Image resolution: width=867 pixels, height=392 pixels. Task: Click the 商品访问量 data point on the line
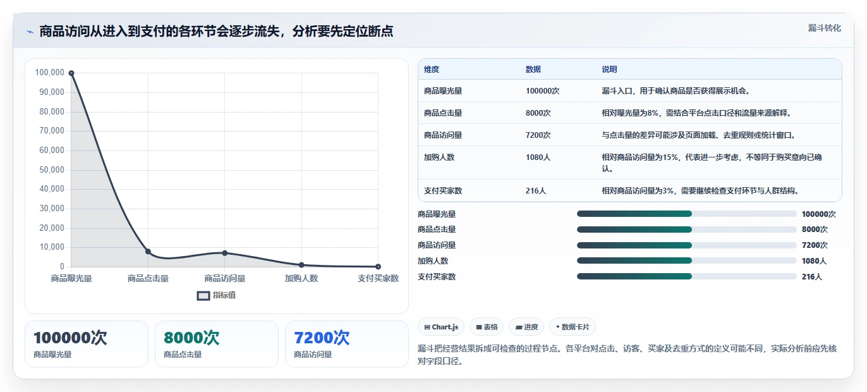[x=225, y=253]
